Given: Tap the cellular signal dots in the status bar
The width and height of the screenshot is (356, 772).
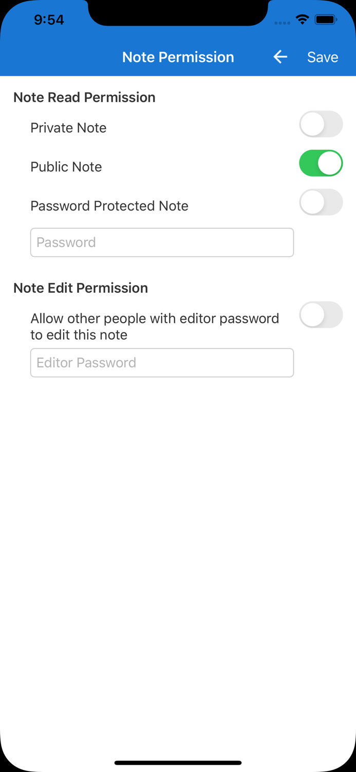Looking at the screenshot, I should [x=283, y=22].
